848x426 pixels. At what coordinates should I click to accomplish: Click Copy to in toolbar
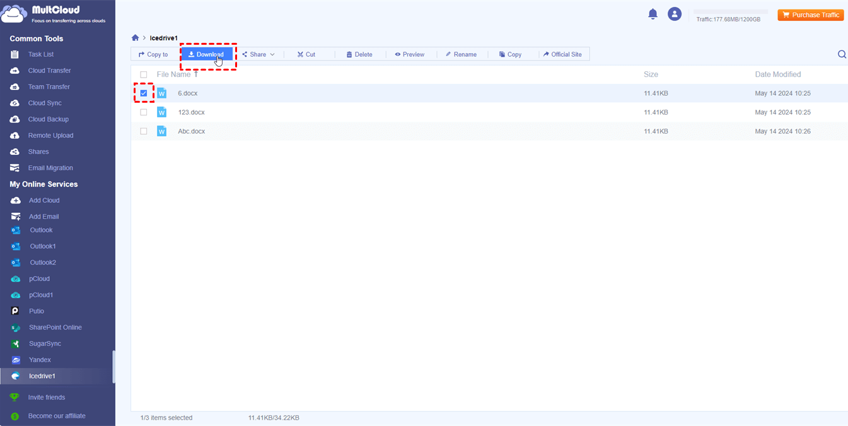click(154, 55)
